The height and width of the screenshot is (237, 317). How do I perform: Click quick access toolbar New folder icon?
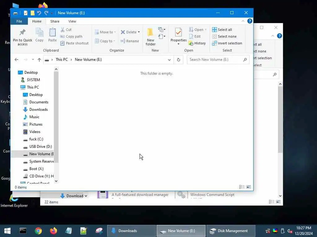coord(32,13)
